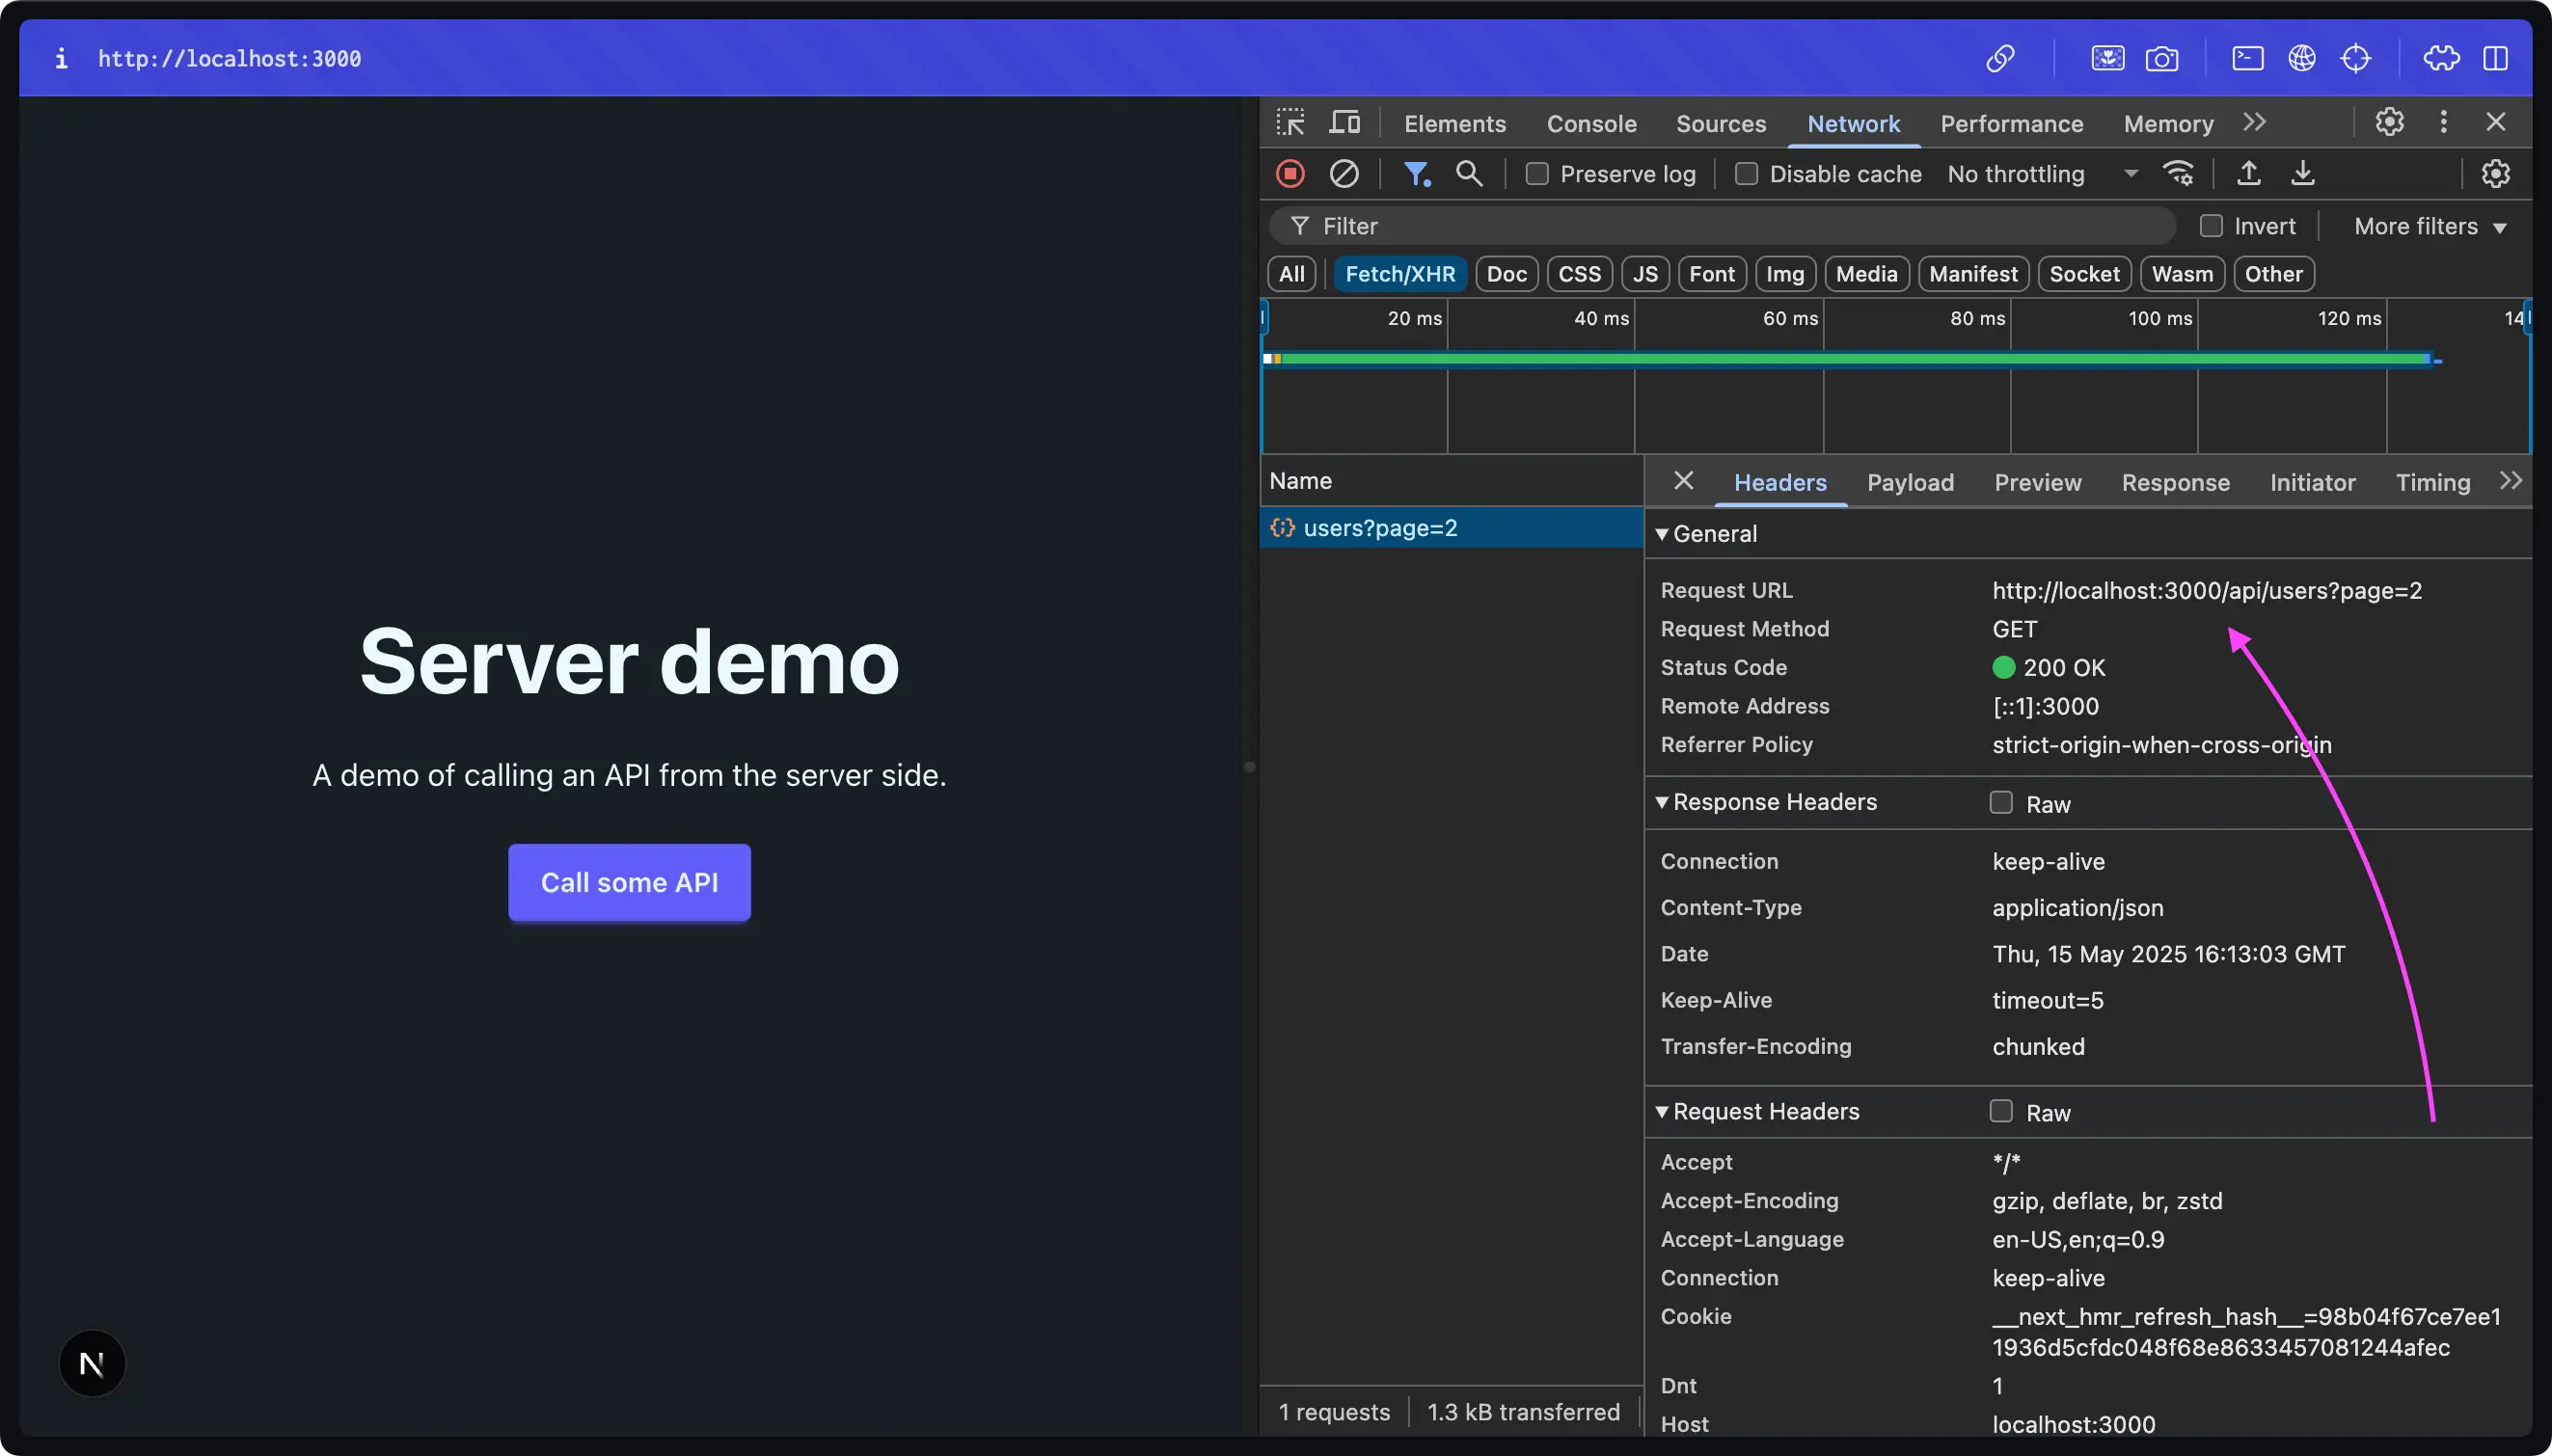Toggle the Doc filter chip
Image resolution: width=2552 pixels, height=1456 pixels.
tap(1507, 274)
